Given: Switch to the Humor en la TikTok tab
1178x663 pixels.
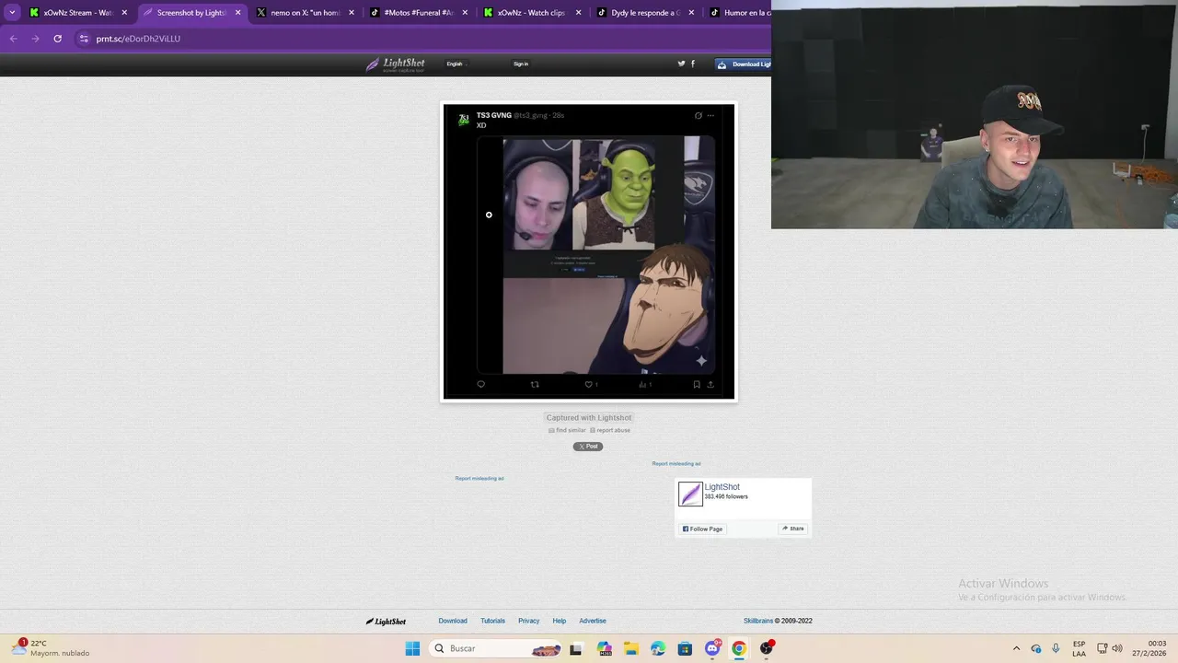Looking at the screenshot, I should pos(738,13).
